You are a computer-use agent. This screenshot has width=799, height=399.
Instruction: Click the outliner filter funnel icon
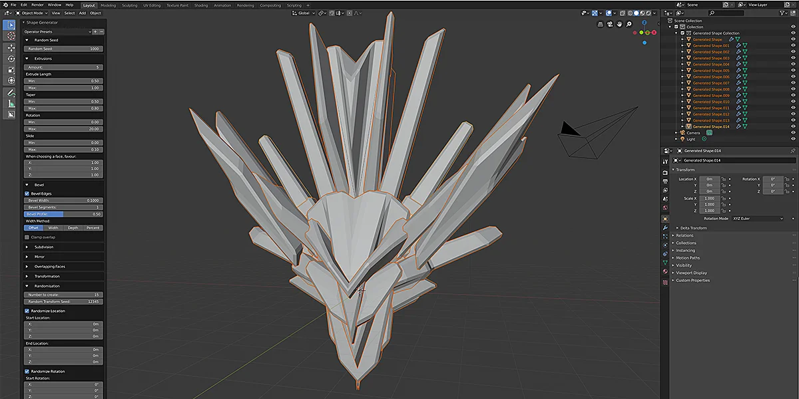tap(782, 13)
